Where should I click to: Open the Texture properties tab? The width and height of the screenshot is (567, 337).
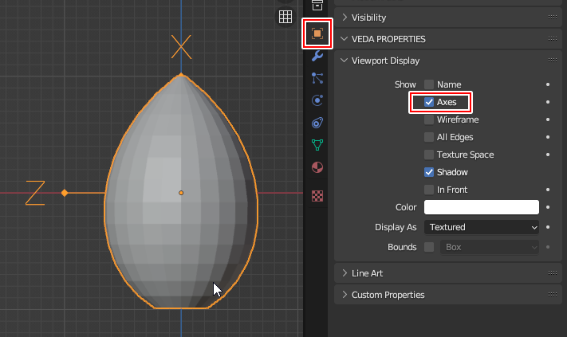click(317, 195)
